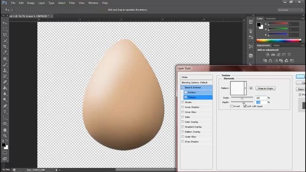The width and height of the screenshot is (306, 172).
Task: Select the Eraser tool
Action: click(x=5, y=82)
